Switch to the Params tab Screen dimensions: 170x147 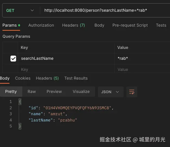tap(11, 25)
